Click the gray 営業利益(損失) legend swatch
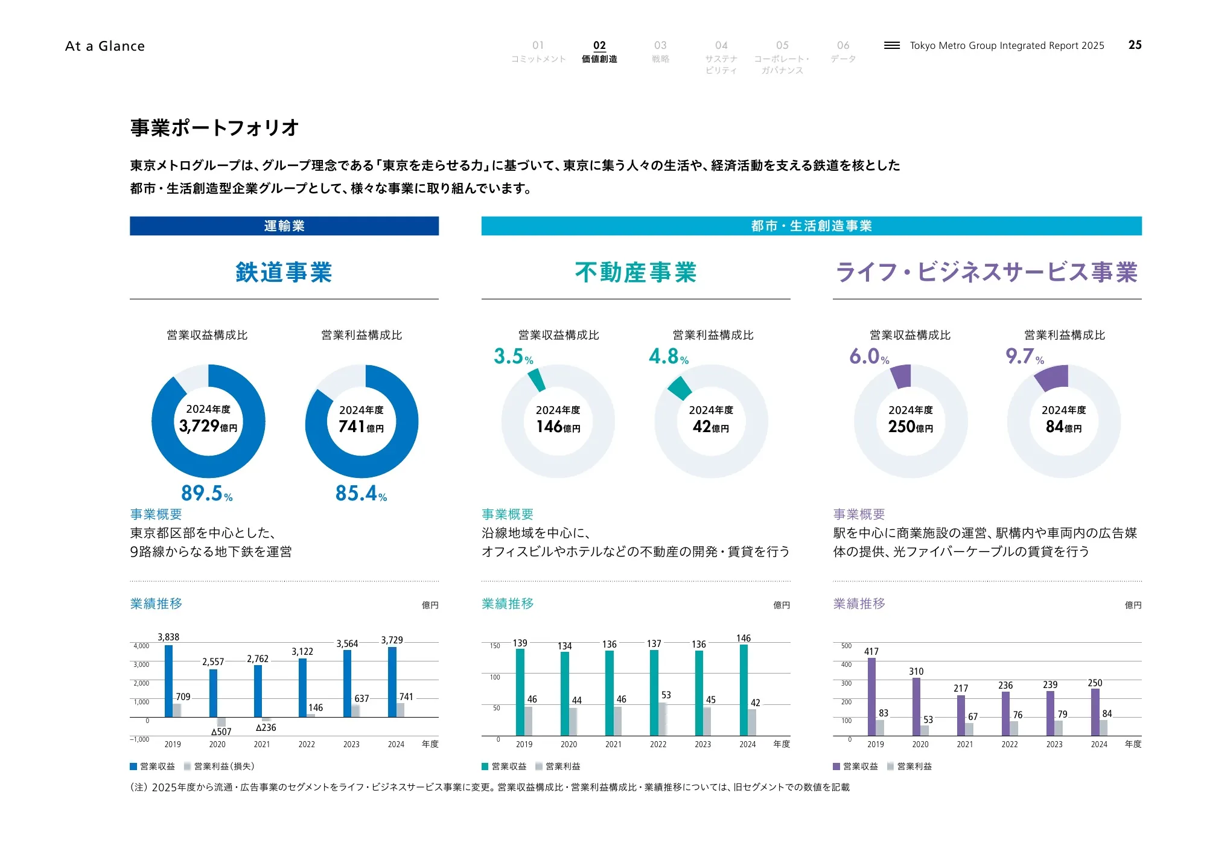The width and height of the screenshot is (1207, 854). 187,766
